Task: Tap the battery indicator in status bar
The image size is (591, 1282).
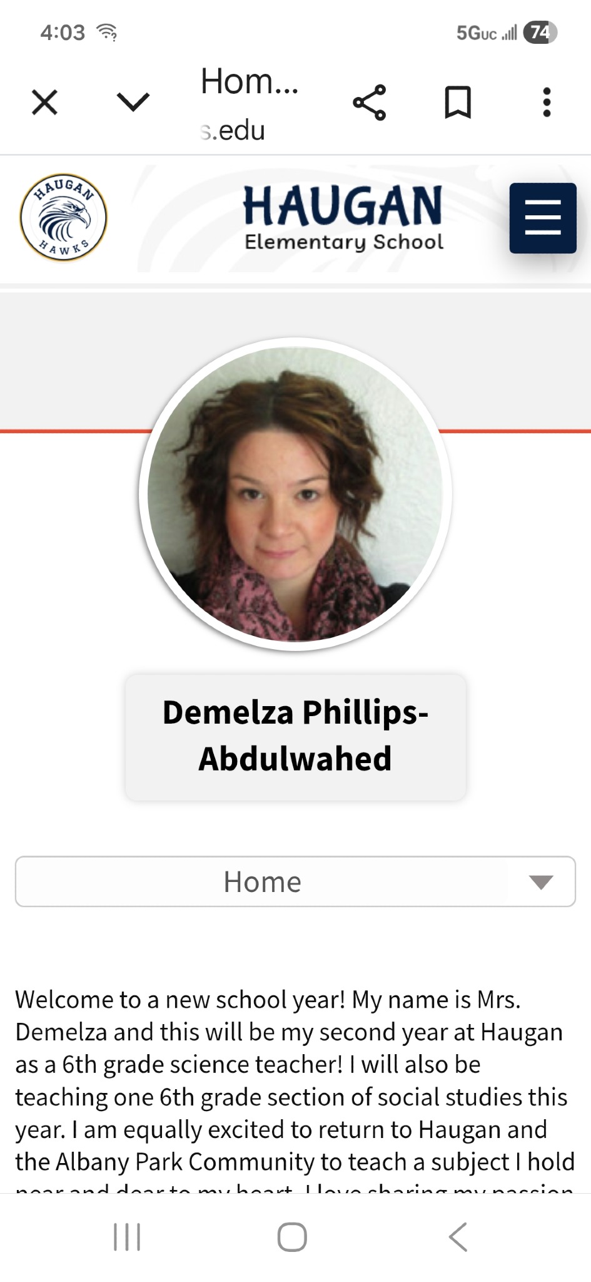Action: [540, 32]
